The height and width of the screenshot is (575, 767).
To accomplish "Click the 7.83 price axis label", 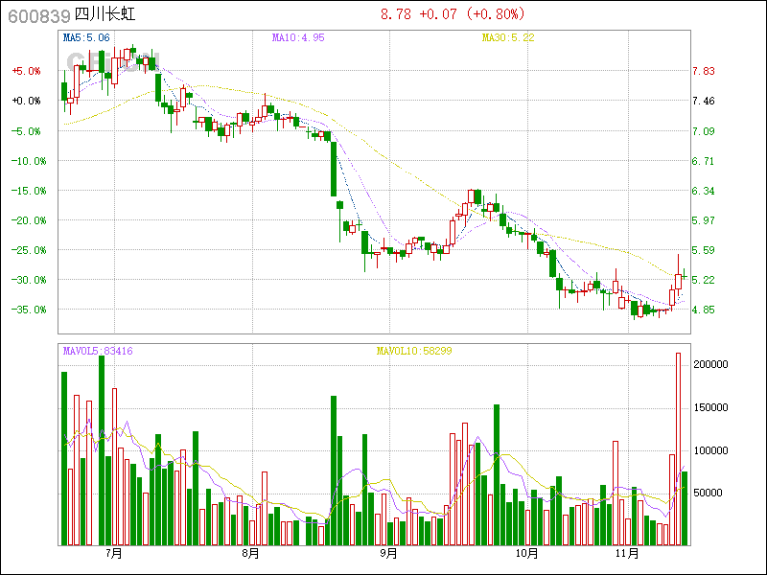I will 704,71.
